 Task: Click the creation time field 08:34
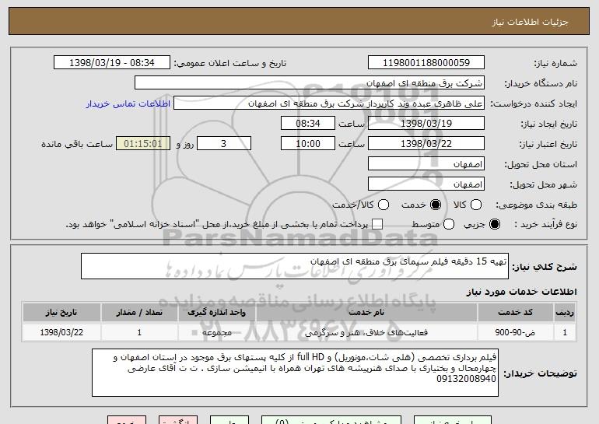click(x=308, y=124)
